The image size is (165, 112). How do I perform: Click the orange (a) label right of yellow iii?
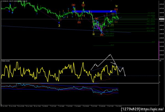pos(97,18)
